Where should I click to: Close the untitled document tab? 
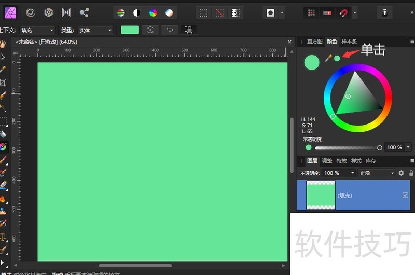[x=289, y=42]
